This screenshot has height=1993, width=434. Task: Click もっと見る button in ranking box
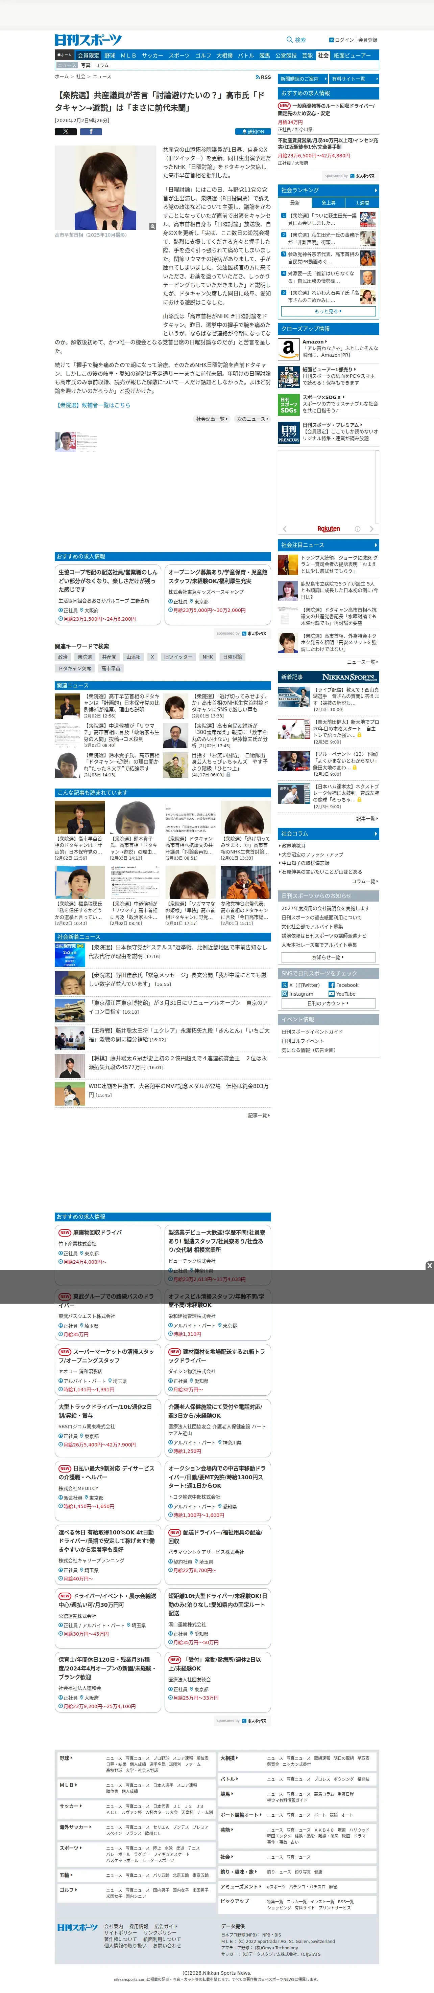tap(328, 312)
